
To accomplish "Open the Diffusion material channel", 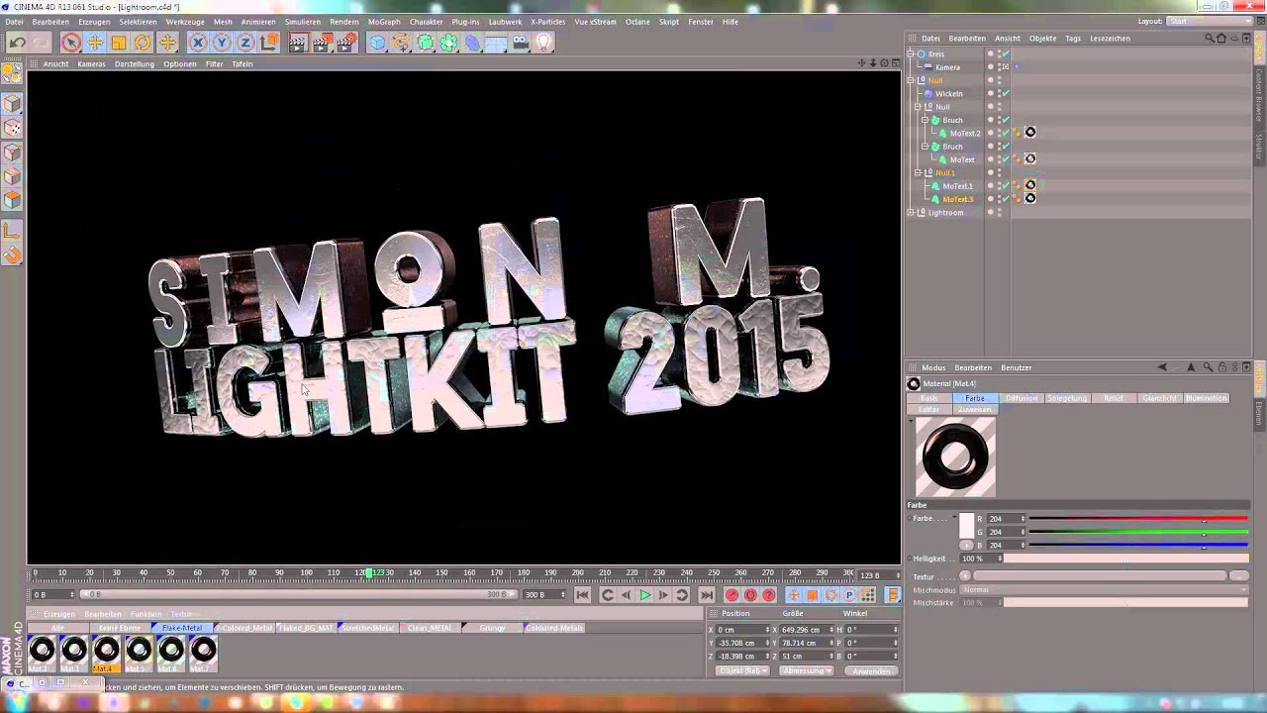I will click(1022, 398).
